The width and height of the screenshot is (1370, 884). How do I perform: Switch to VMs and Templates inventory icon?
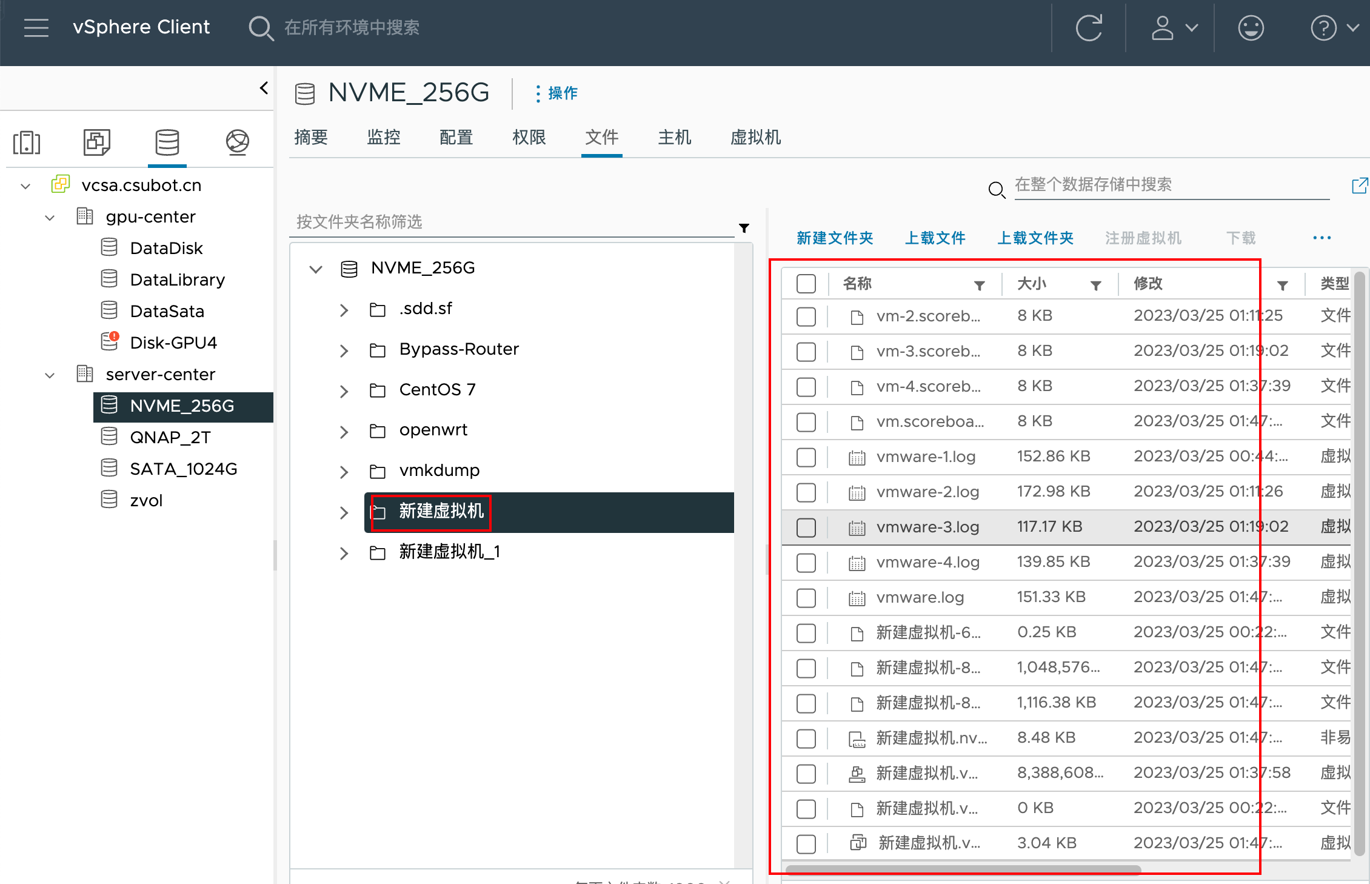pos(96,142)
